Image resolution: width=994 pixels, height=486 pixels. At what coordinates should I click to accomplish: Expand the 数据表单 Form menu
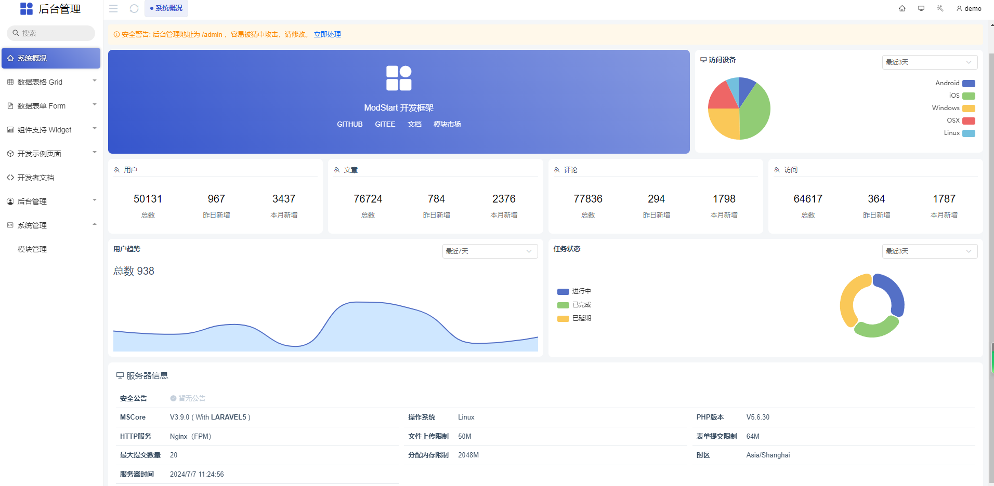pos(51,106)
